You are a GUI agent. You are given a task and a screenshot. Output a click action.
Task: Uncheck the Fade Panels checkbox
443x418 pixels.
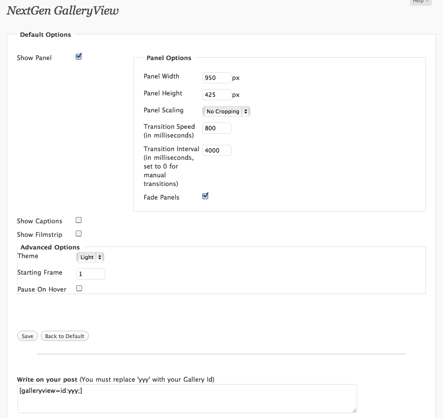tap(205, 196)
